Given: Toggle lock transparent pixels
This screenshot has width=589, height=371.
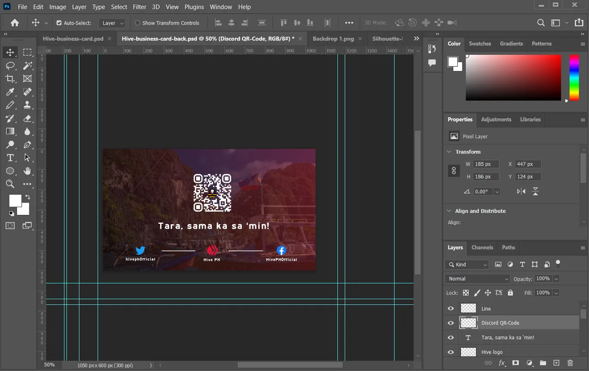Looking at the screenshot, I should (466, 293).
